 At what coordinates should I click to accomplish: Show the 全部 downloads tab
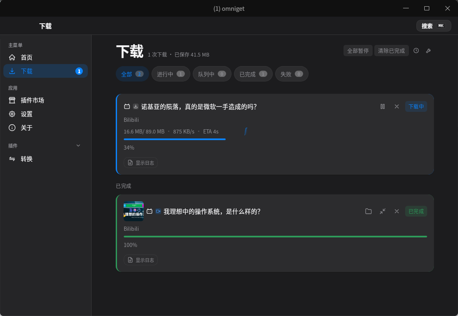point(132,74)
